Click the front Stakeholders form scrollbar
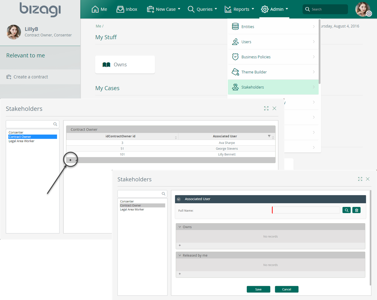Screen dimensions: 377x300 (x=370, y=238)
